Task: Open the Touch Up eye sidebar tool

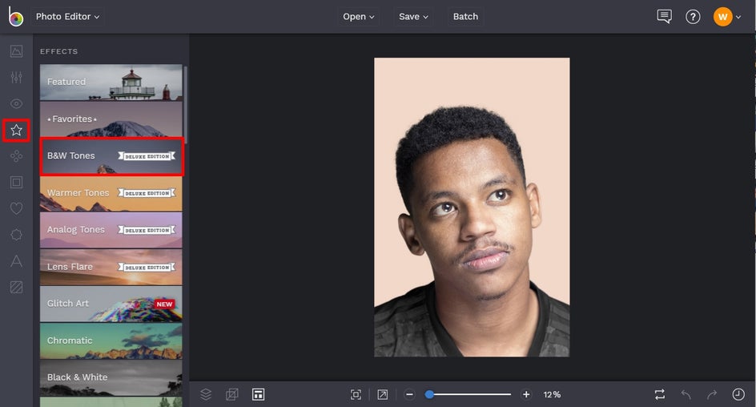Action: 16,103
